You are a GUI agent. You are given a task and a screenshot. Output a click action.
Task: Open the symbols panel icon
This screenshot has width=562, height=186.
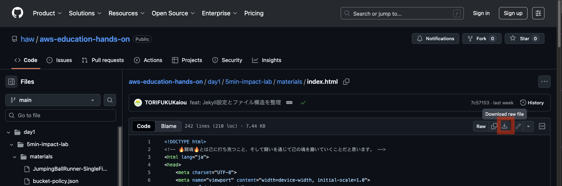pos(542,126)
